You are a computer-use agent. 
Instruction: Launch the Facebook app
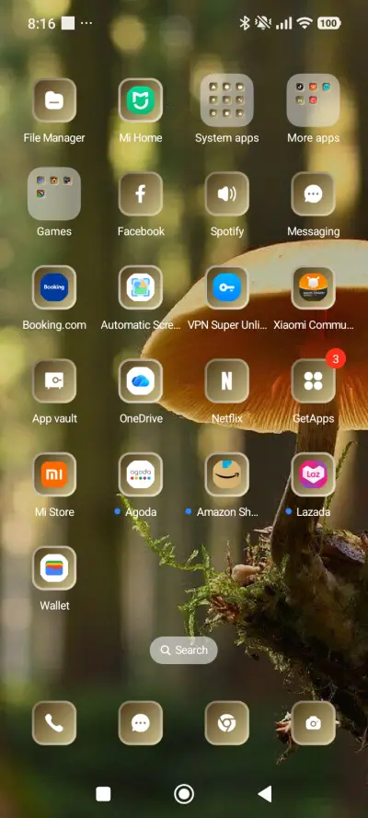click(140, 193)
